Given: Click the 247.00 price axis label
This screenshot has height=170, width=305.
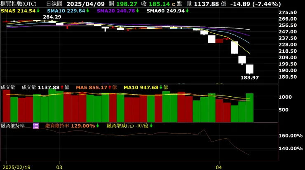Looking at the screenshot, I should (x=288, y=32).
